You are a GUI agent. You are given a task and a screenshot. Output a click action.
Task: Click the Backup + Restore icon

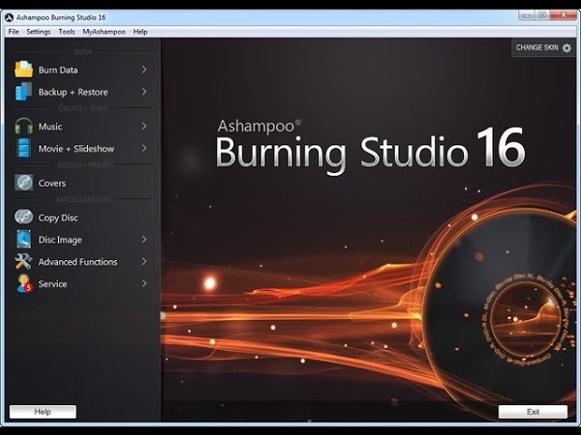click(x=23, y=92)
